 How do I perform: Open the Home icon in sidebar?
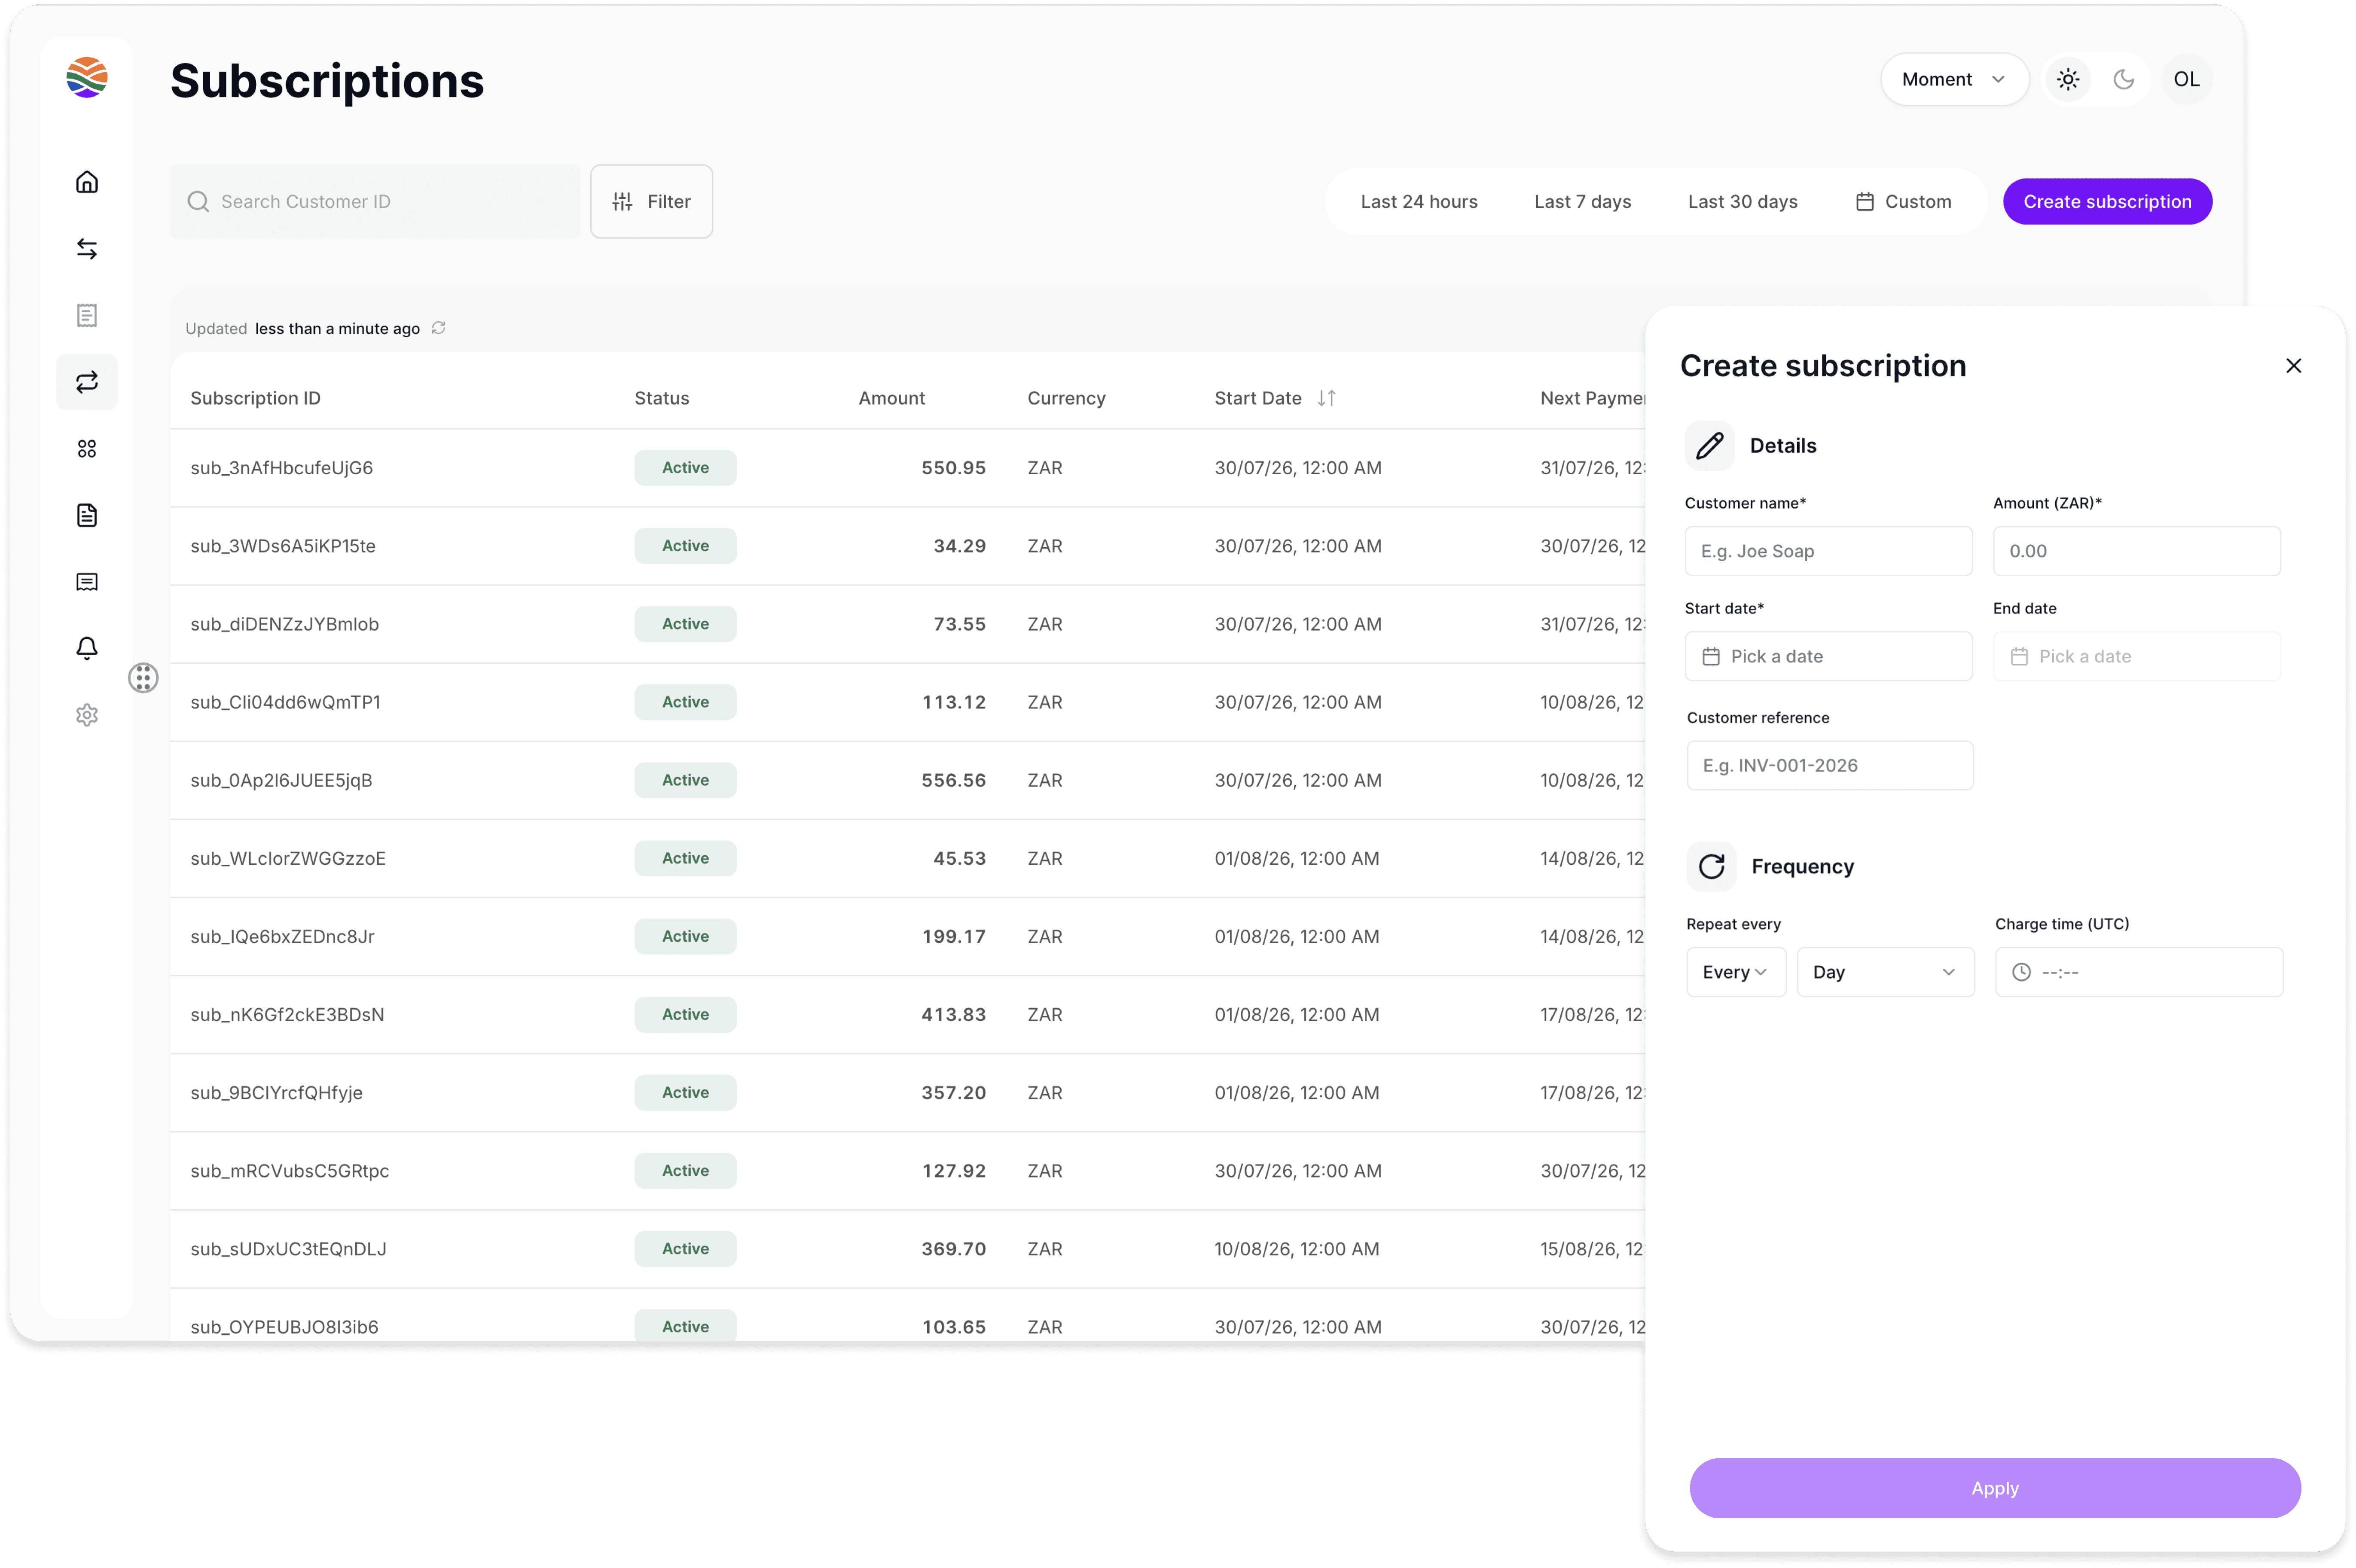click(87, 182)
